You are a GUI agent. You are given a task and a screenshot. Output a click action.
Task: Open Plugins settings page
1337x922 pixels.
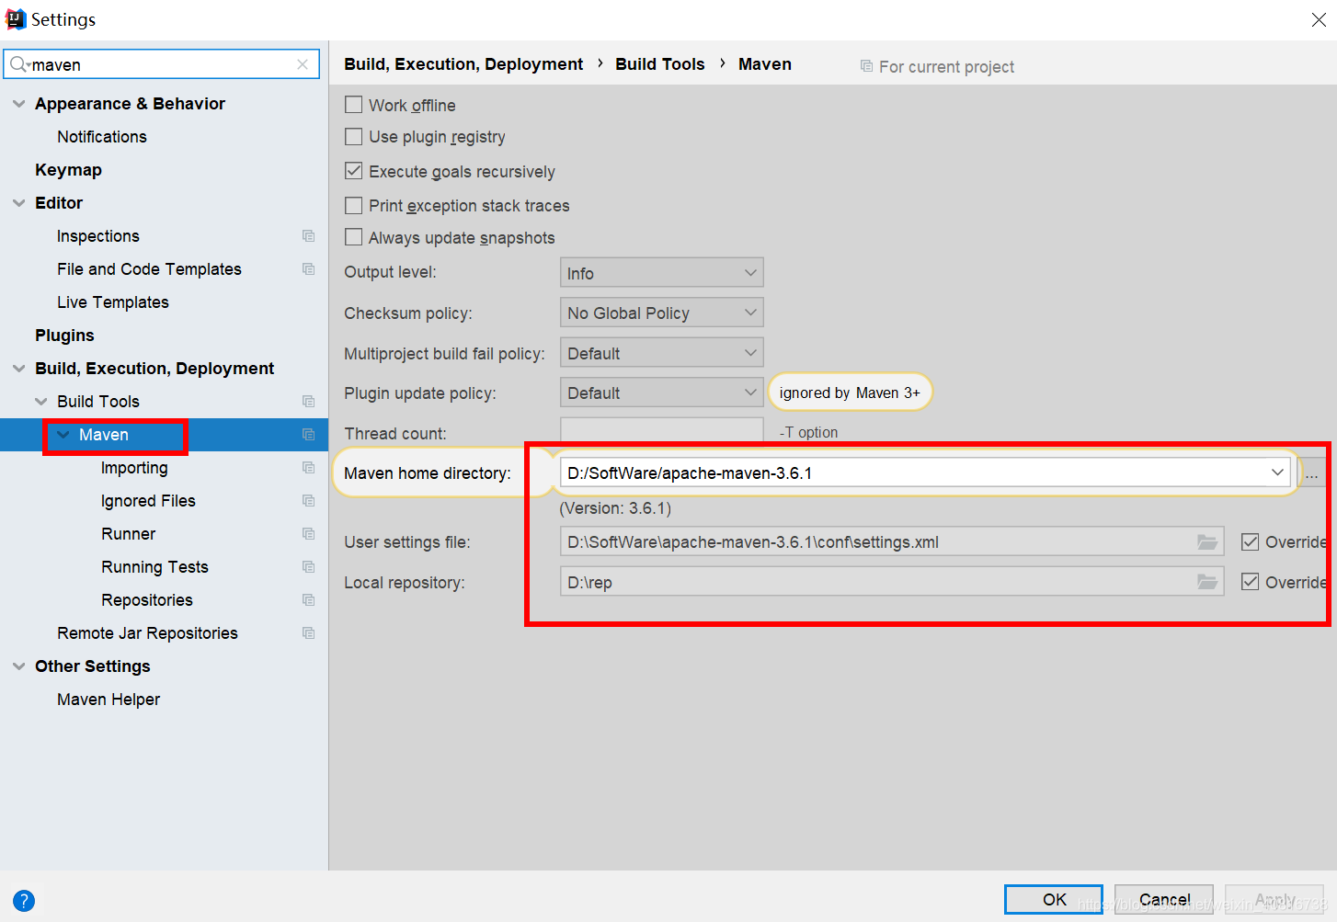64,336
